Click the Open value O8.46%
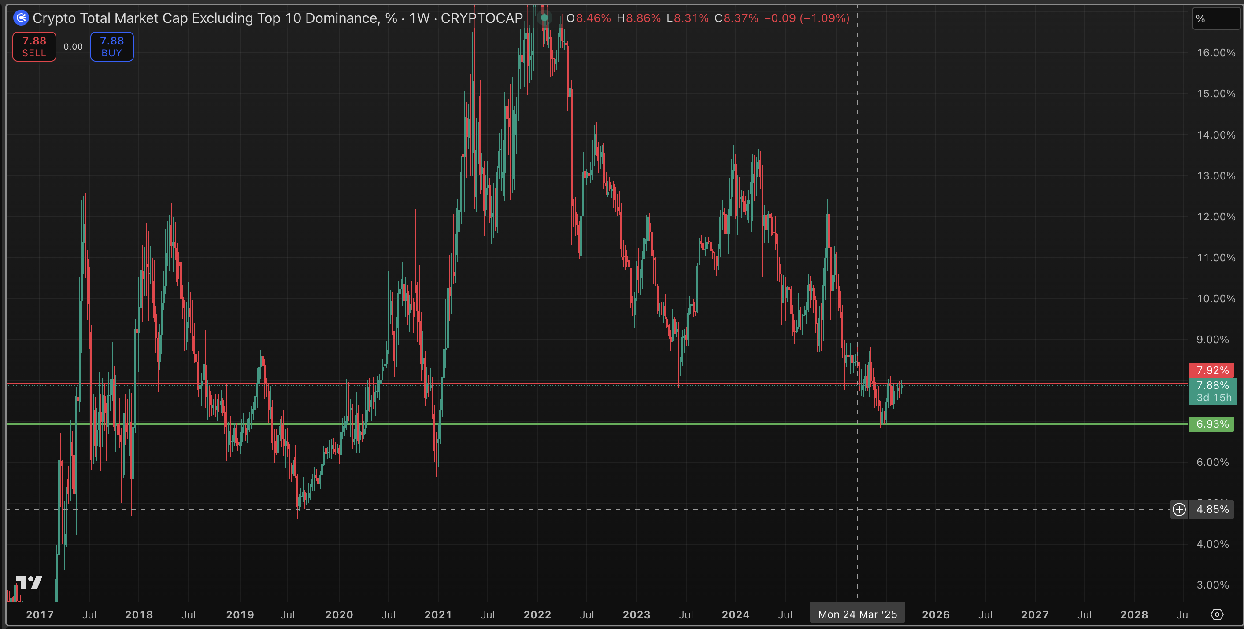1244x629 pixels. [589, 18]
